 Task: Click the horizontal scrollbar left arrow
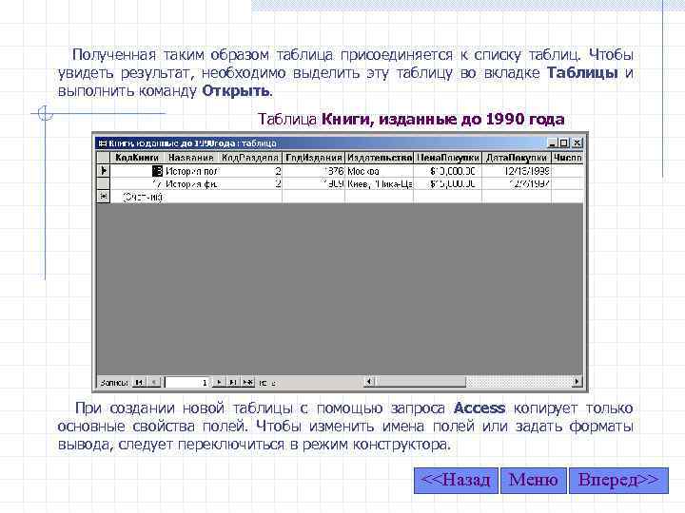(x=369, y=382)
